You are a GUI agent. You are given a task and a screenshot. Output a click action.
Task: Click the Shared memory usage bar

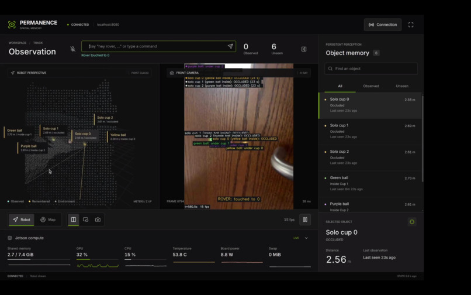coord(39,259)
